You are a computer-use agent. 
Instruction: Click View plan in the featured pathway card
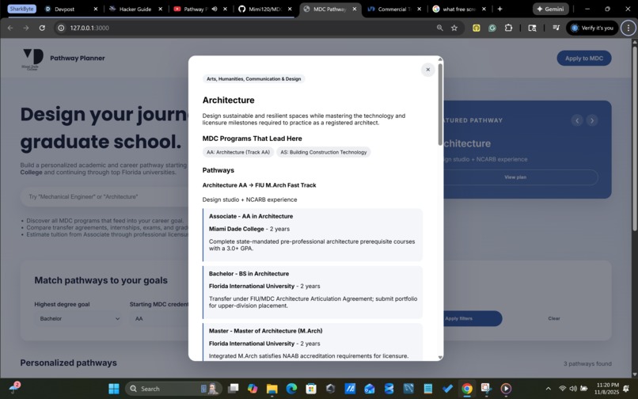[x=515, y=177]
